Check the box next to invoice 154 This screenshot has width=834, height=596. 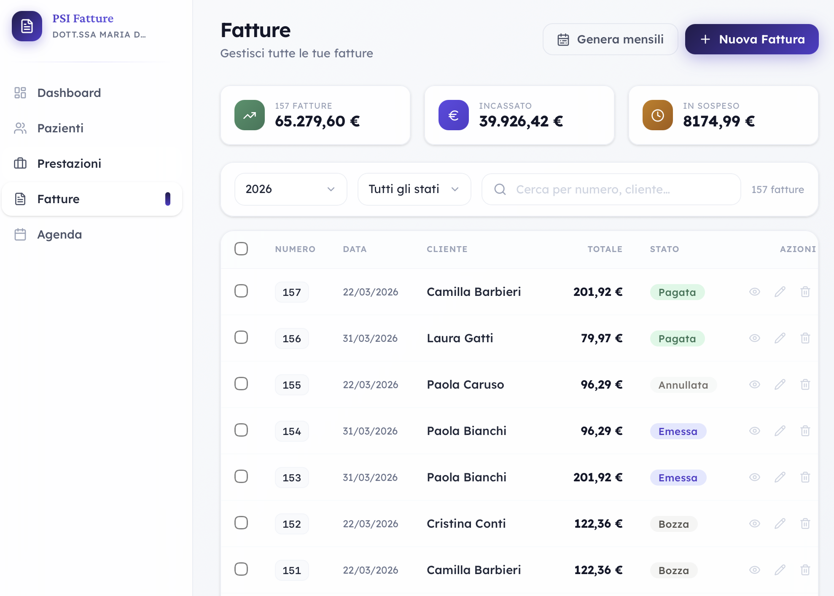point(241,430)
